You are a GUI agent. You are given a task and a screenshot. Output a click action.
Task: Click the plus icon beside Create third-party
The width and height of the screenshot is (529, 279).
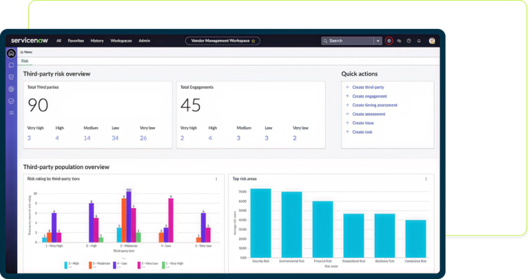click(x=347, y=87)
